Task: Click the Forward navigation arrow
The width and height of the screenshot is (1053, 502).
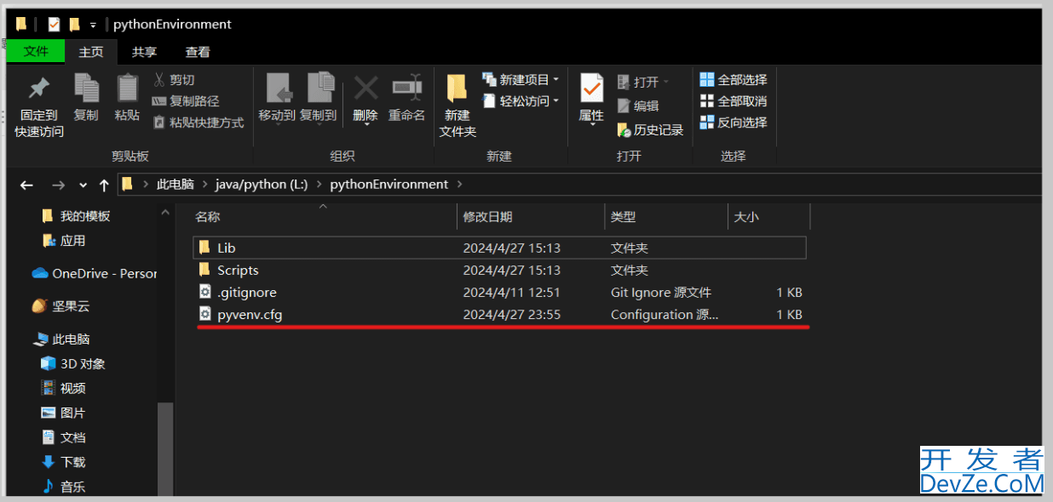Action: click(x=58, y=185)
